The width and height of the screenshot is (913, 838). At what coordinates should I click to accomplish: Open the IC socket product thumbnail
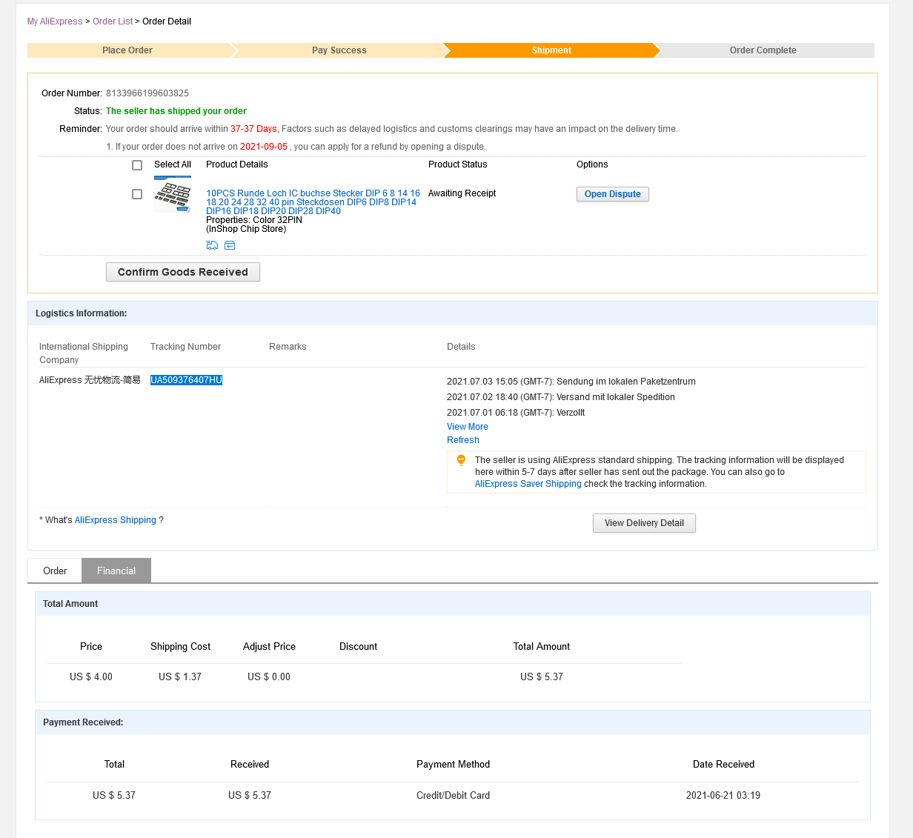pos(173,194)
